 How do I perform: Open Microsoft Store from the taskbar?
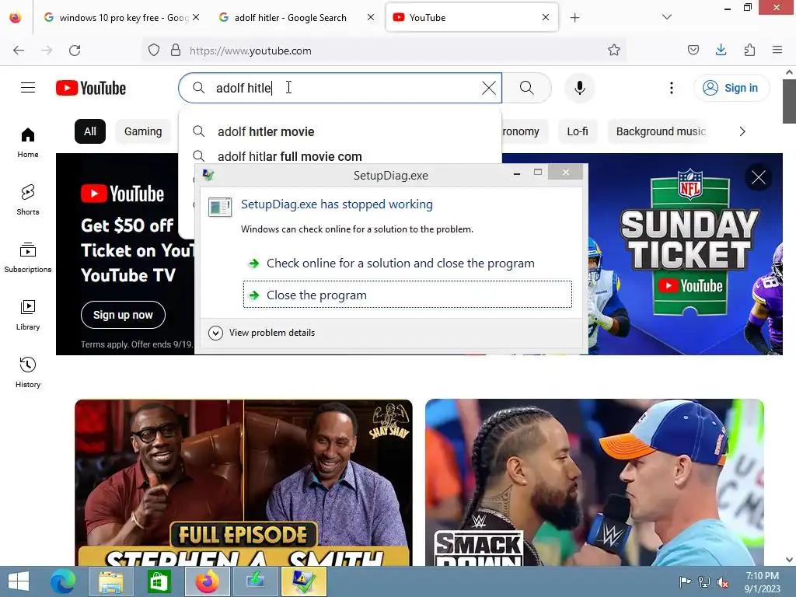159,581
